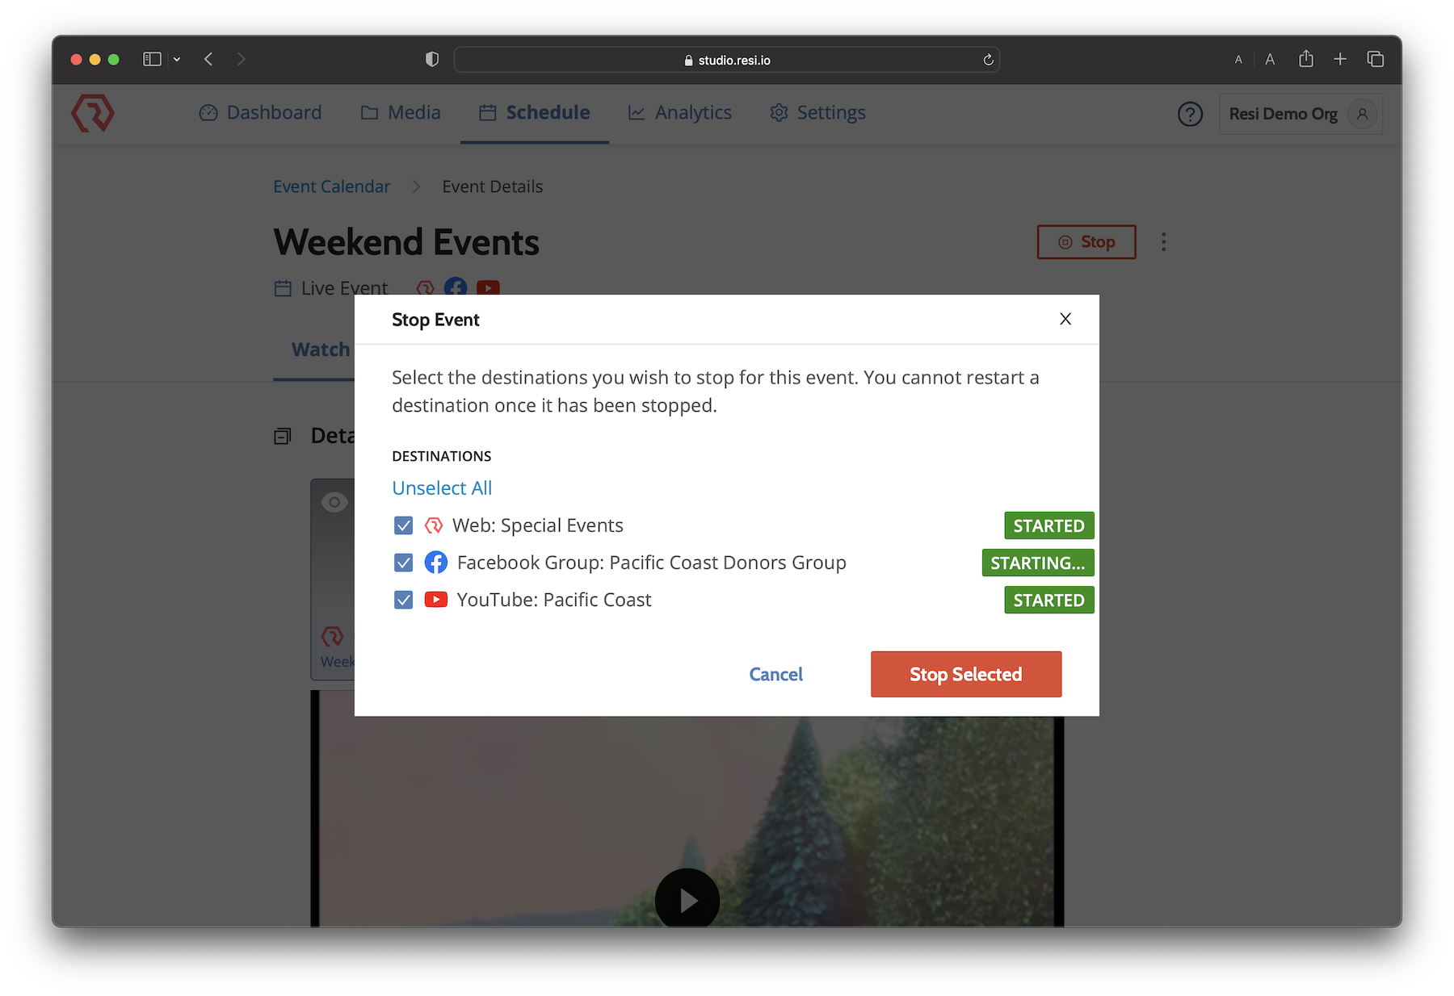Uncheck the Web: Special Events destination
The width and height of the screenshot is (1454, 996).
pyautogui.click(x=403, y=525)
